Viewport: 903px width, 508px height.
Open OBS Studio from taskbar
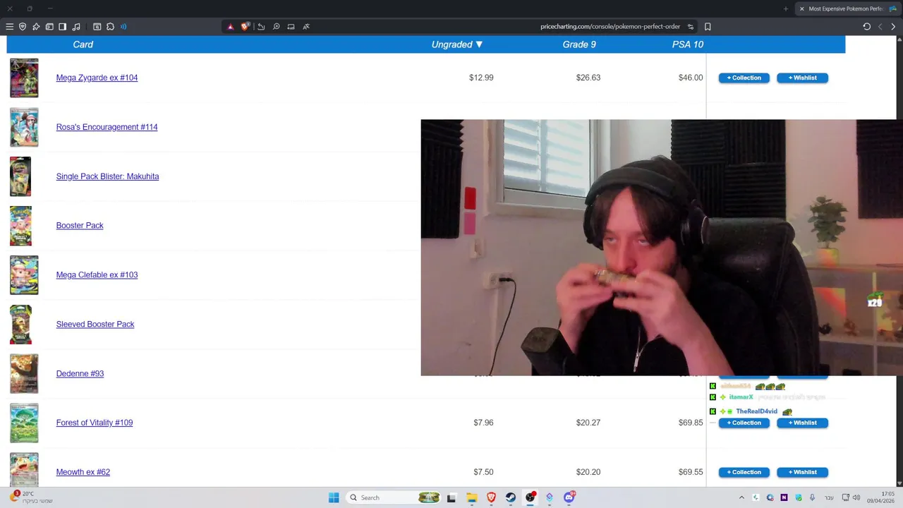pyautogui.click(x=531, y=497)
